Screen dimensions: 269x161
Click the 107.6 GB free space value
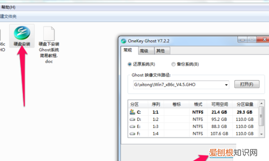pyautogui.click(x=219, y=134)
